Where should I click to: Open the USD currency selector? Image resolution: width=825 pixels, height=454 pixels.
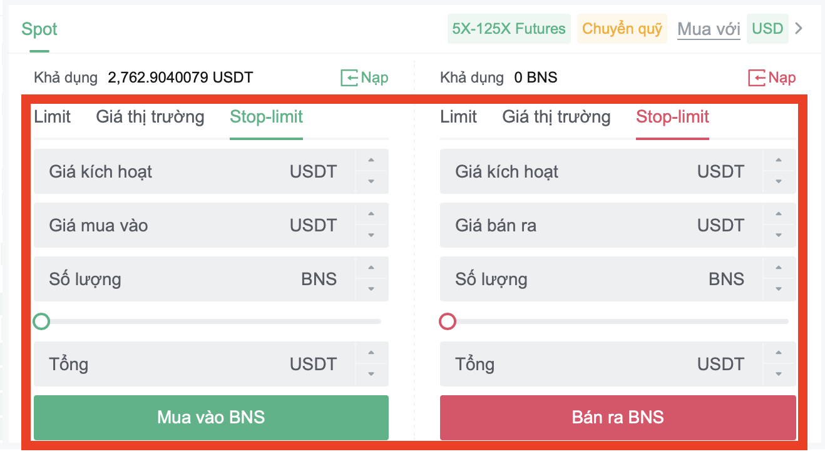(x=767, y=29)
